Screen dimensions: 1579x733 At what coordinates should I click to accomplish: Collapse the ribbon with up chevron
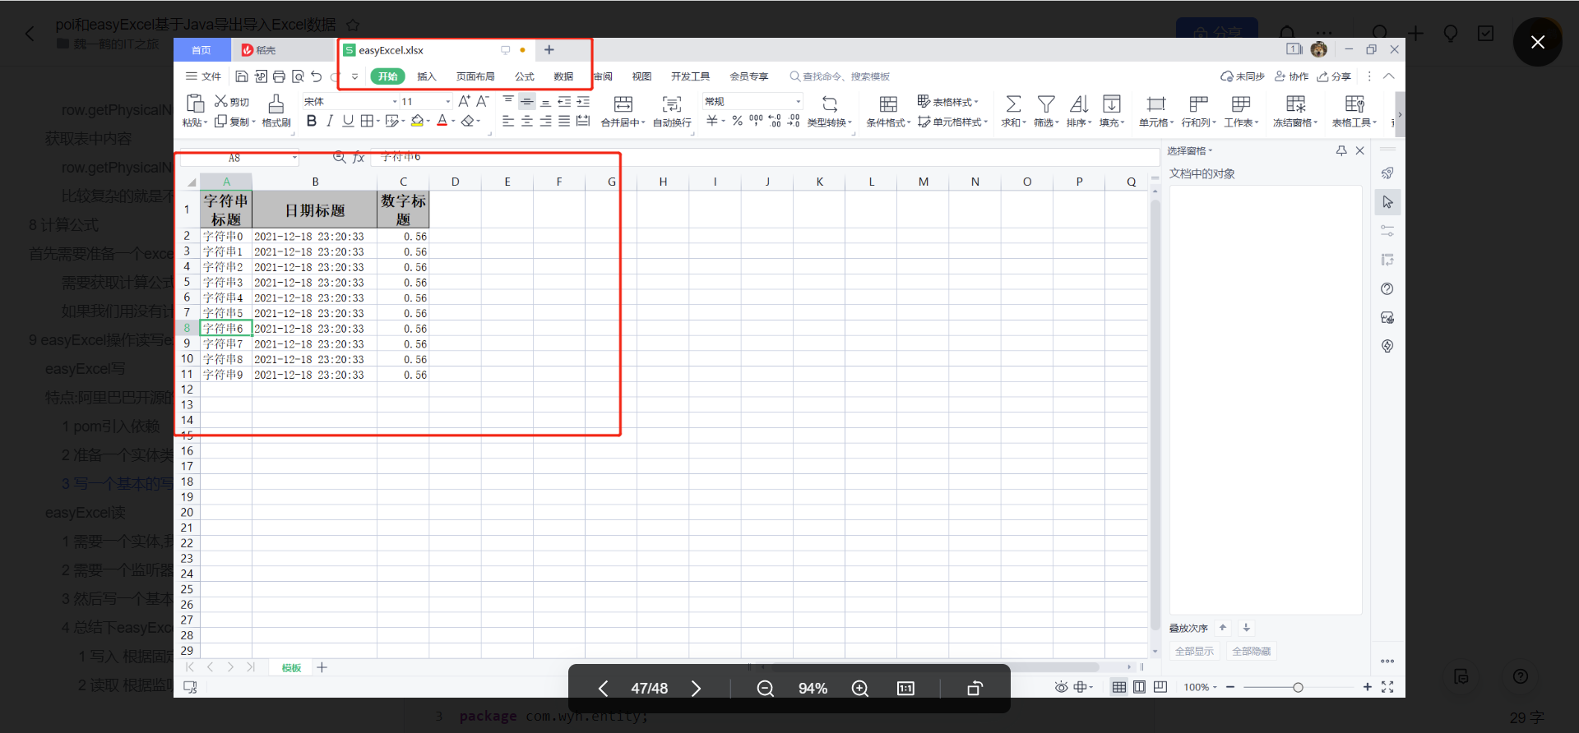point(1389,76)
